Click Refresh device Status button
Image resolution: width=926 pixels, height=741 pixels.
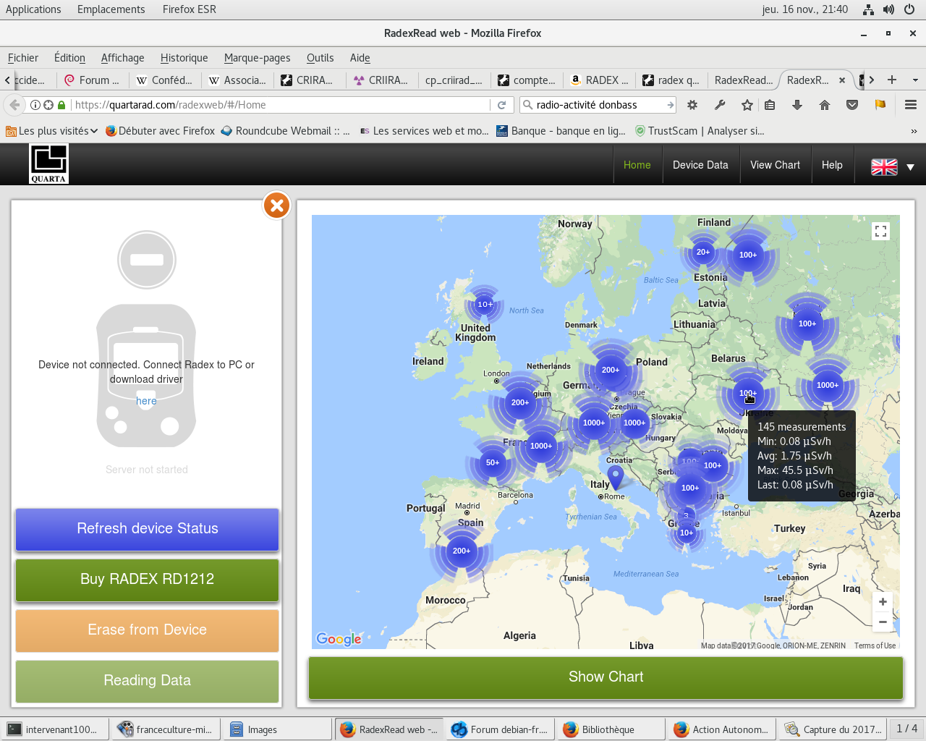(147, 529)
